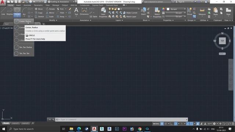Expand the Properties panel
This screenshot has width=235, height=132.
point(168,20)
